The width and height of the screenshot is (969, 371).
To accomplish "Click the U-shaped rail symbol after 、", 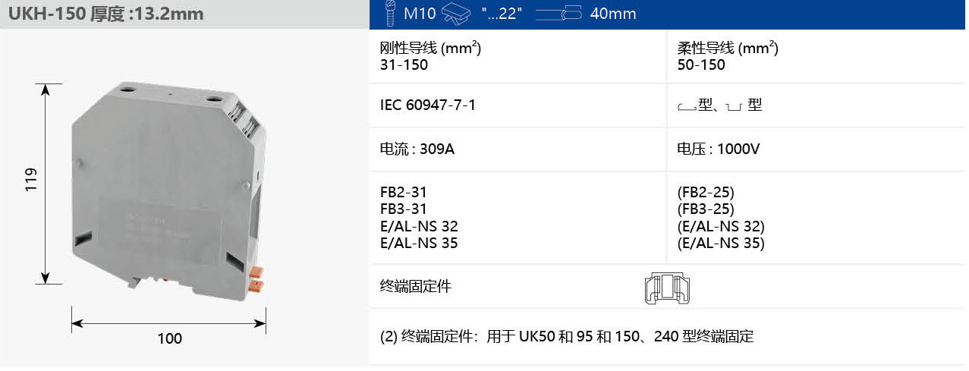I will pos(733,107).
